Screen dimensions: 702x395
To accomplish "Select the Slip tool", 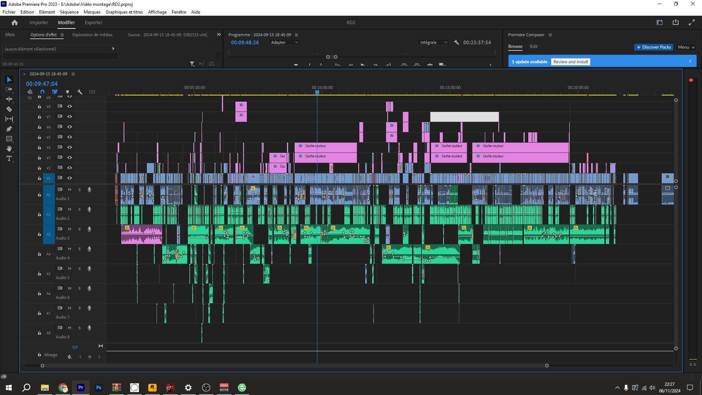I will pyautogui.click(x=9, y=119).
